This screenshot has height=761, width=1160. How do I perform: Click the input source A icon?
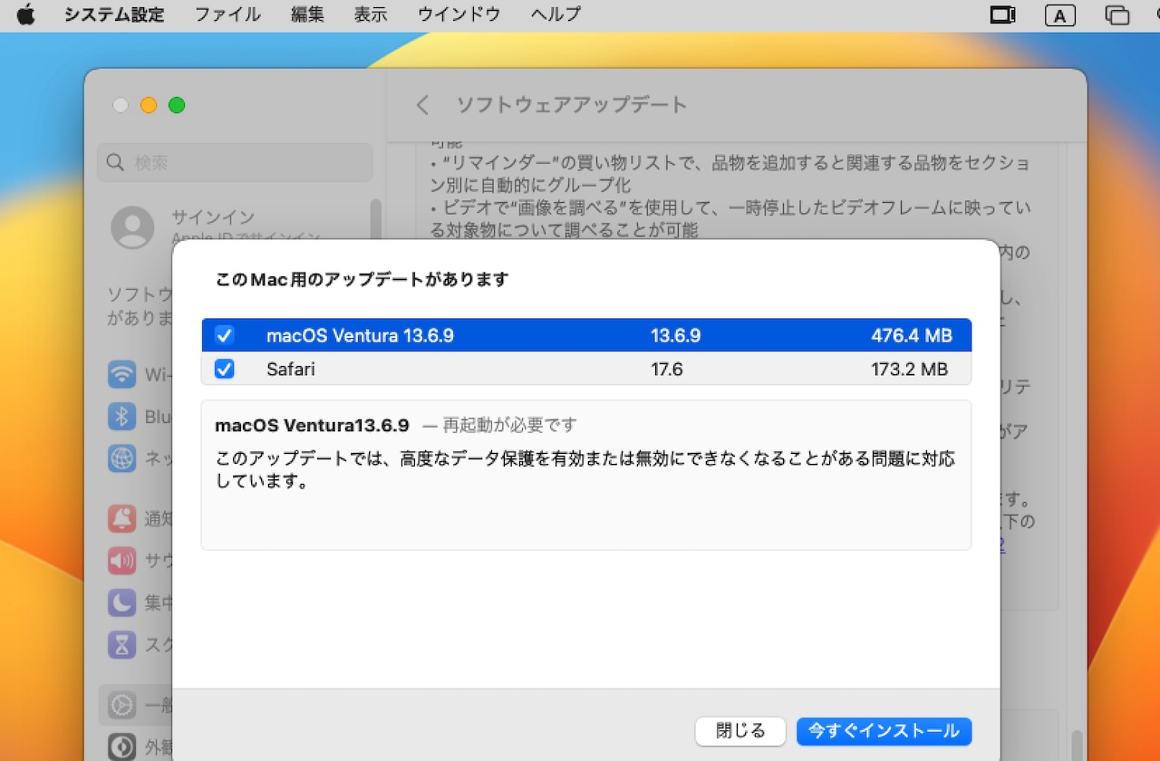tap(1059, 14)
